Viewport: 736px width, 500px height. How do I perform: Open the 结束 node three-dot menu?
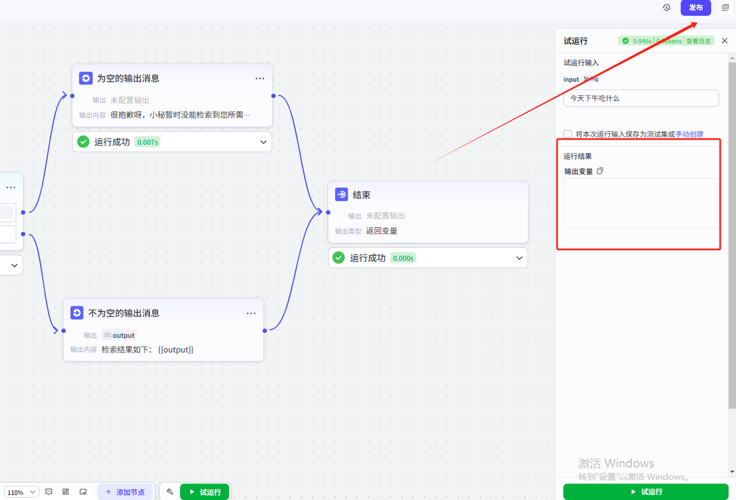(x=515, y=195)
